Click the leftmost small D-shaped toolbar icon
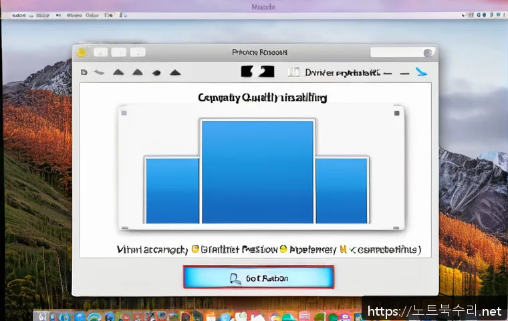 pos(84,72)
